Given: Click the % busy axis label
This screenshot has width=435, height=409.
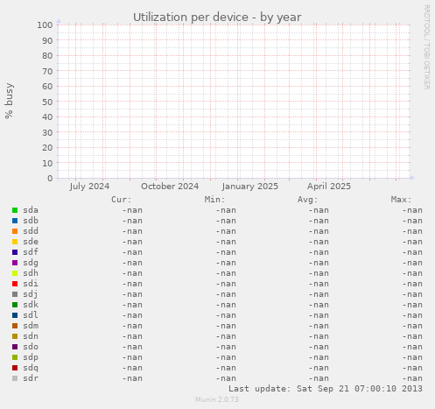Looking at the screenshot, I should 9,101.
